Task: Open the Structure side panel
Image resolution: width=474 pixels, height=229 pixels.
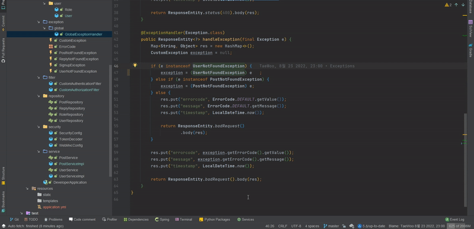Action: coord(3,175)
